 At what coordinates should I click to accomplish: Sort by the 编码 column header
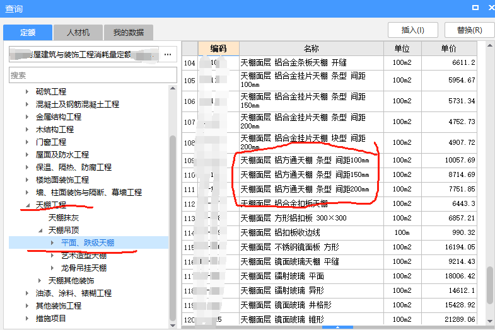218,48
